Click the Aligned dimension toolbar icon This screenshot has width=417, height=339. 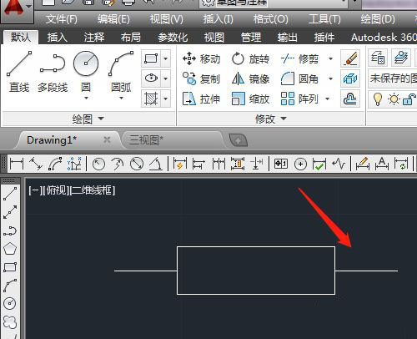pos(36,164)
